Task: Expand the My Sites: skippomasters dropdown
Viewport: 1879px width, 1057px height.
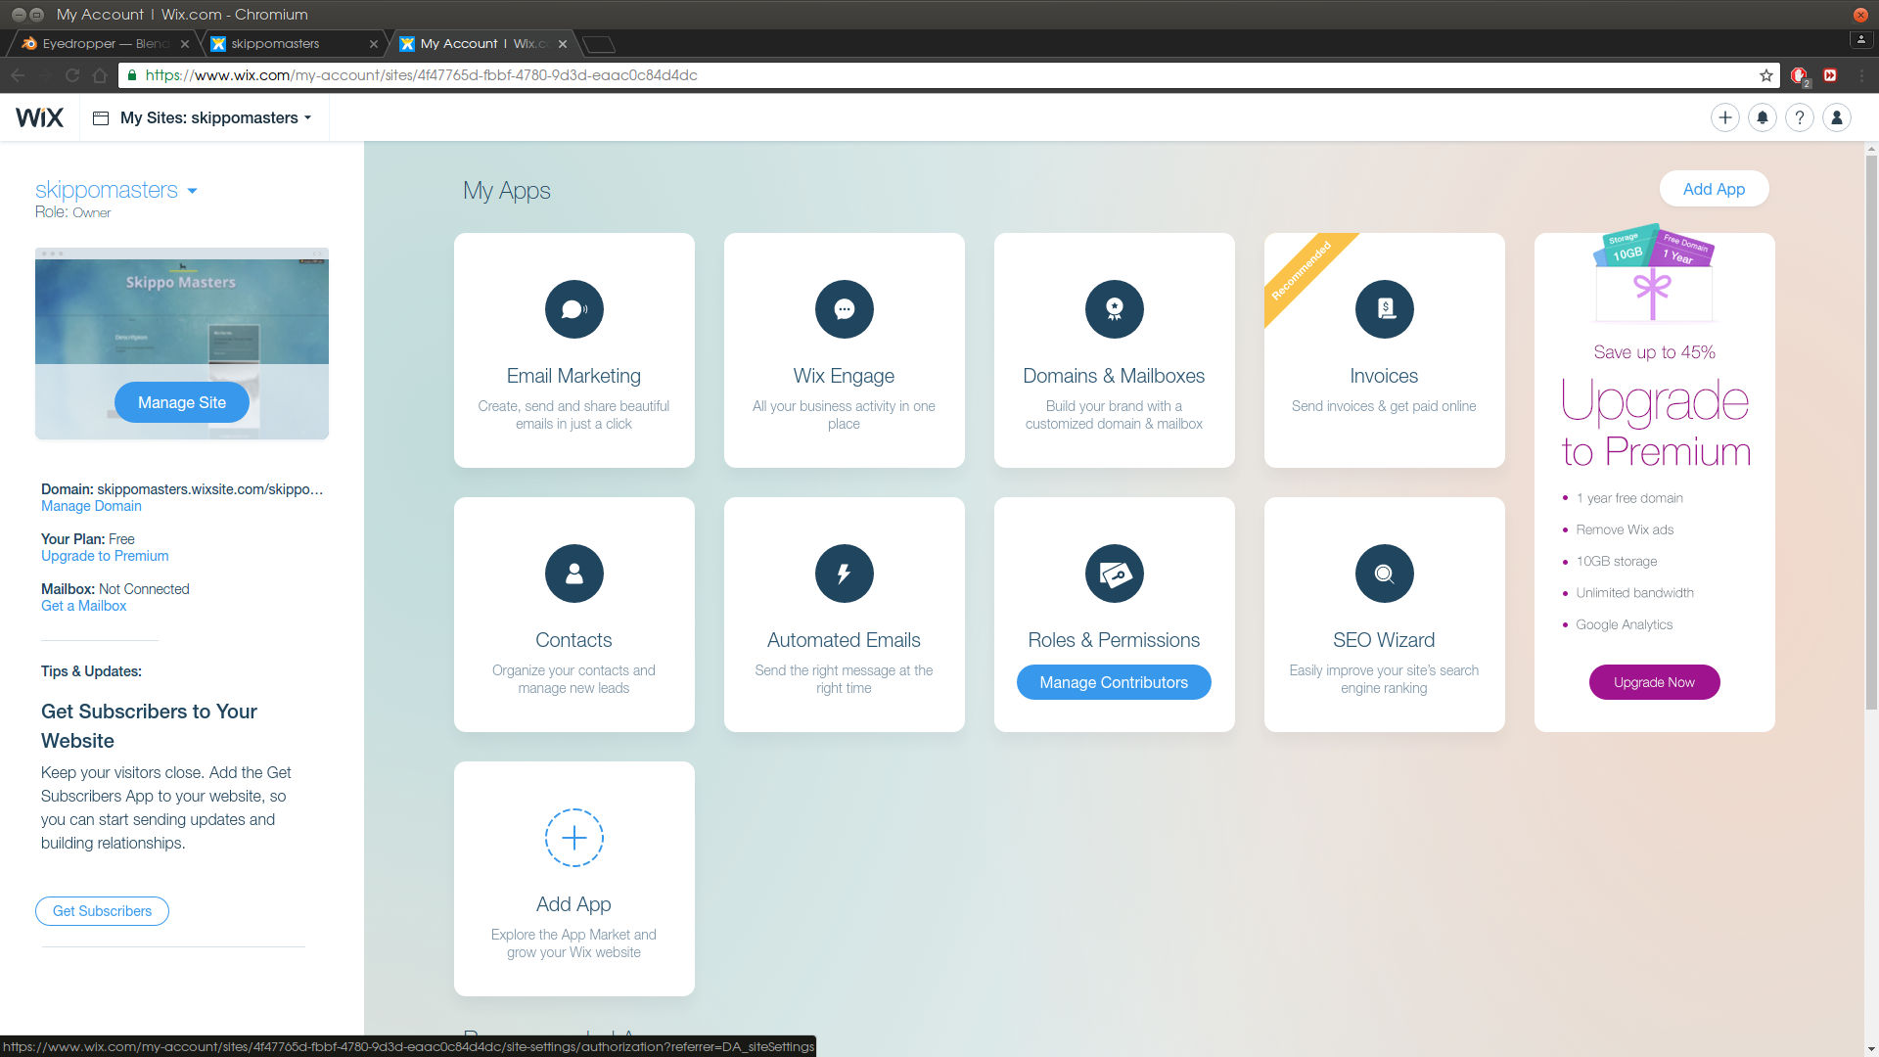Action: tap(216, 117)
